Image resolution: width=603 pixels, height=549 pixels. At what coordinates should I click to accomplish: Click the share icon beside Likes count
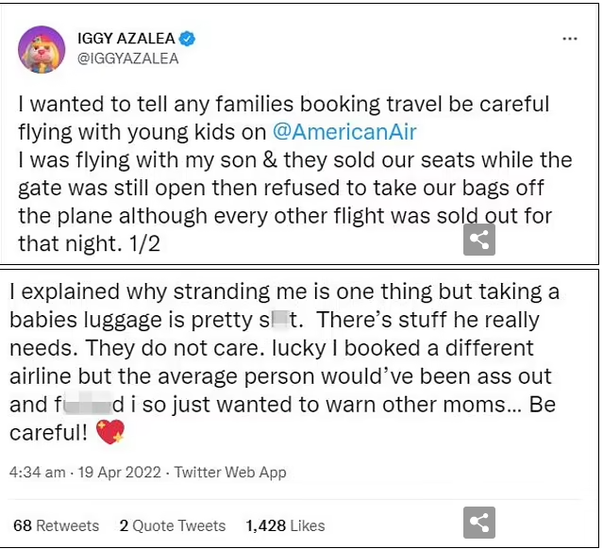pyautogui.click(x=478, y=523)
